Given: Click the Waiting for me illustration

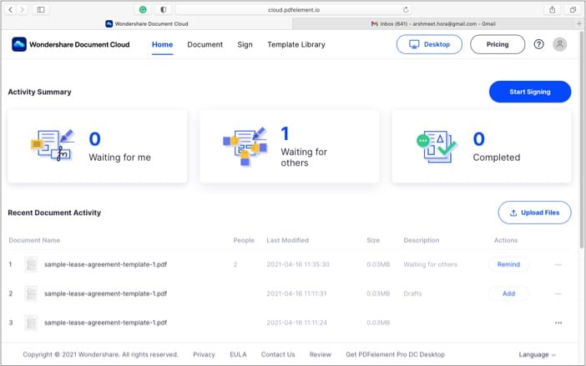Looking at the screenshot, I should click(x=53, y=145).
